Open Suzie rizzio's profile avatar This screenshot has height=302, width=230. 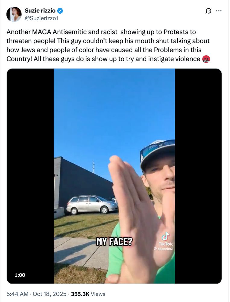14,14
